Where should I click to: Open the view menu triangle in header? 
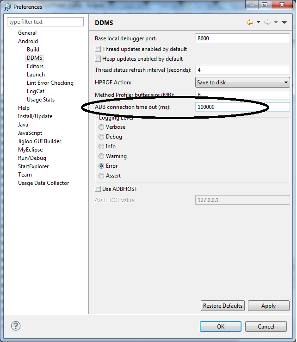pyautogui.click(x=285, y=22)
